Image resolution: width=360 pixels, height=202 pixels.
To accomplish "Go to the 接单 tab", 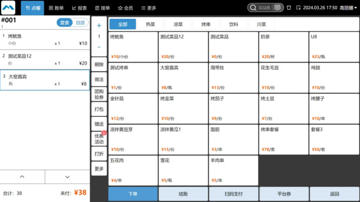I will tap(103, 8).
